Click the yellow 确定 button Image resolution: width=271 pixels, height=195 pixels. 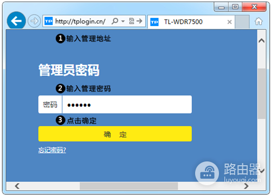(x=115, y=134)
